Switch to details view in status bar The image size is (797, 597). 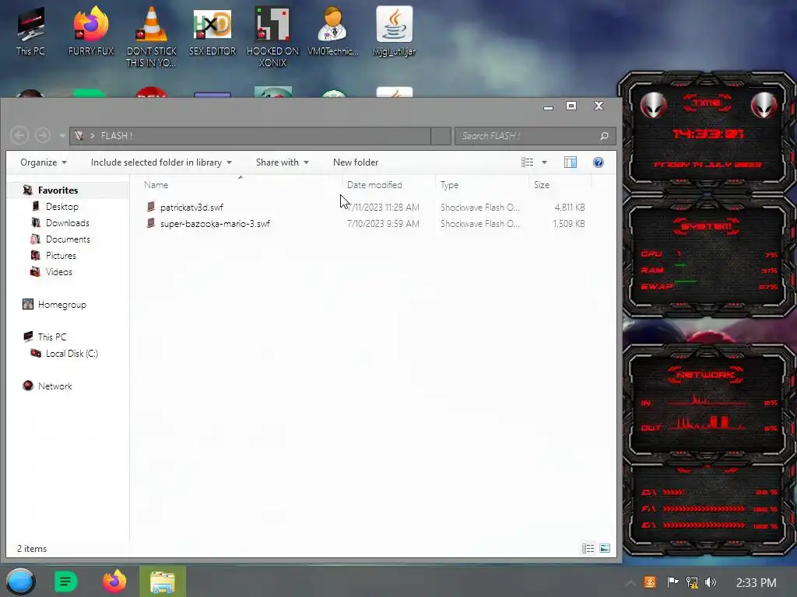tap(588, 548)
